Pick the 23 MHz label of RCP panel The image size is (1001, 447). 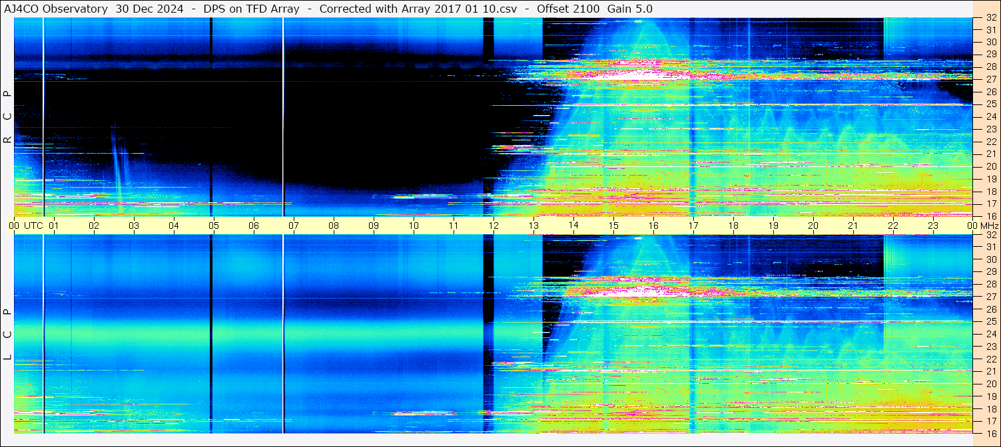point(990,129)
